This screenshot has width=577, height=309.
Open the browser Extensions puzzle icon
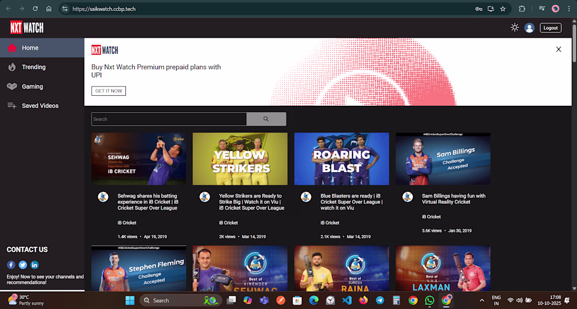[x=522, y=9]
